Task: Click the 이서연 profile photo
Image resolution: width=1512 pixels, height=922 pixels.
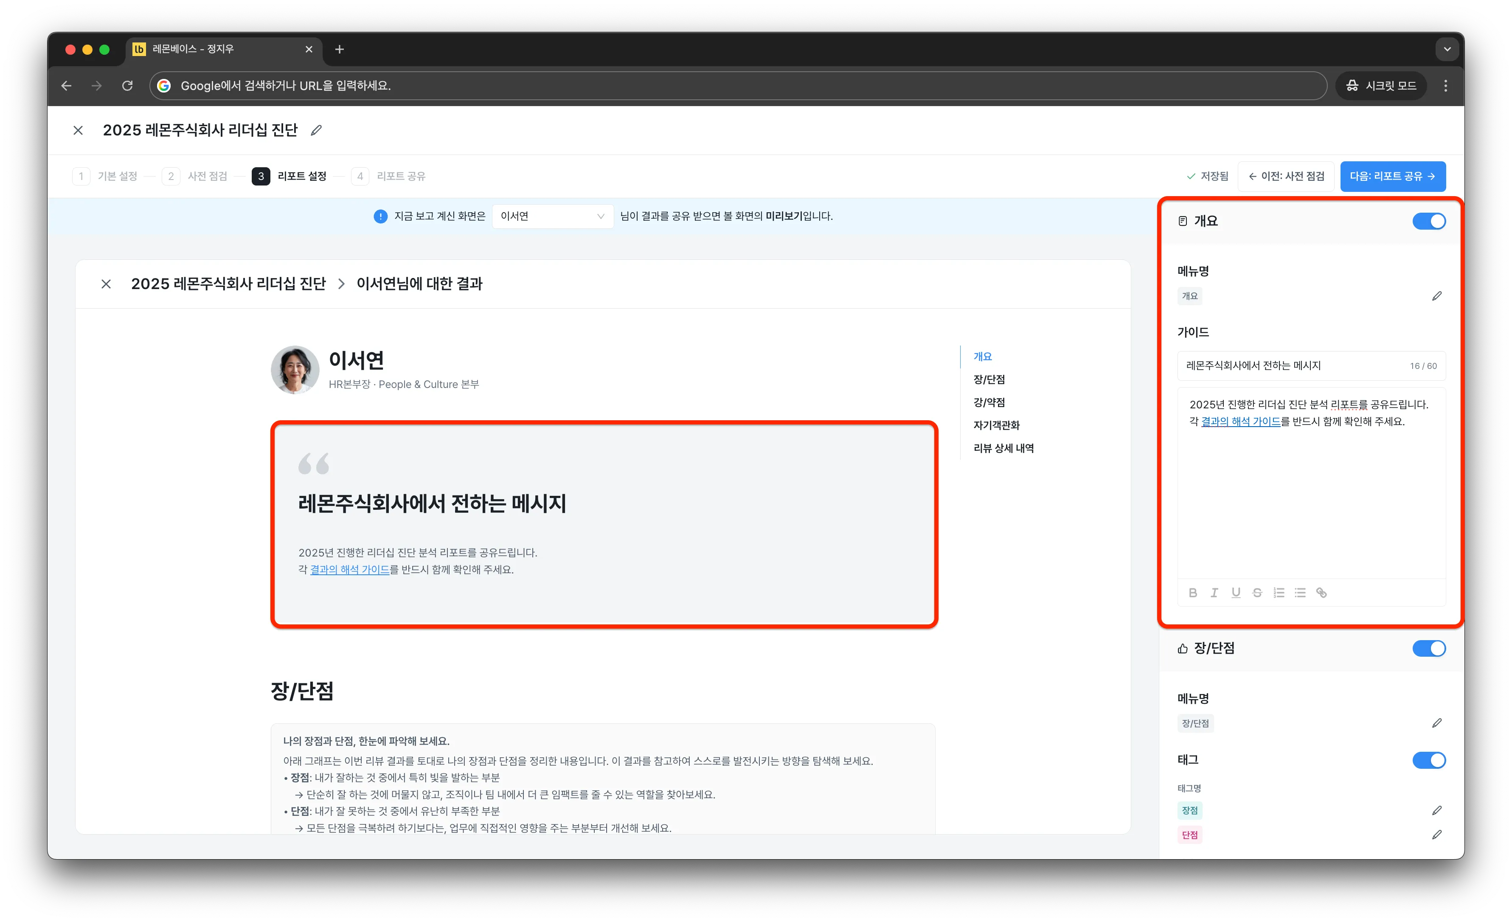Action: [x=295, y=370]
